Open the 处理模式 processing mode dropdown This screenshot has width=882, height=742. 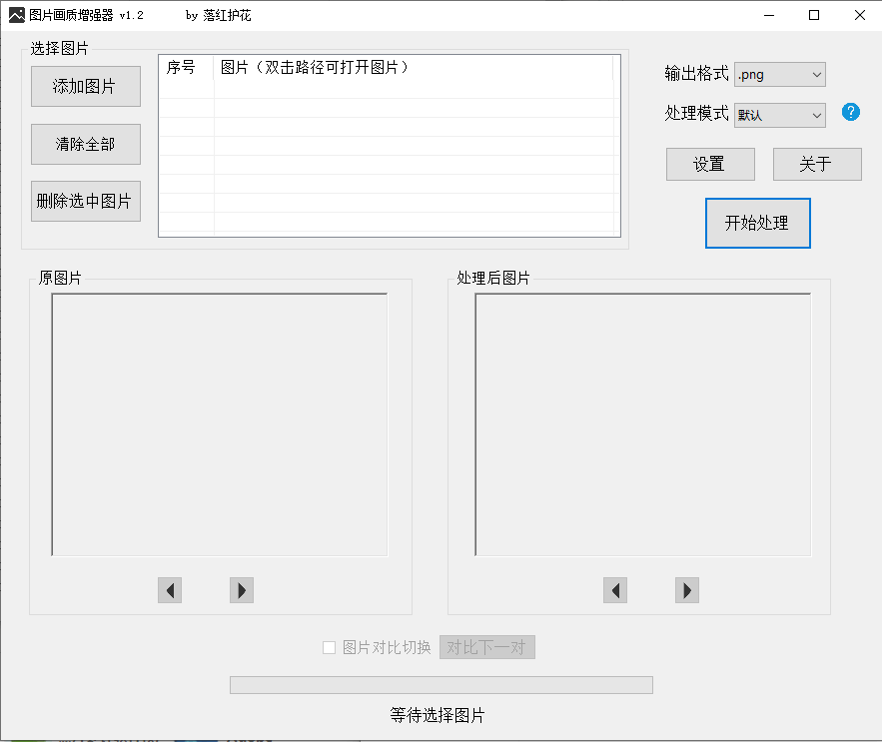(779, 115)
